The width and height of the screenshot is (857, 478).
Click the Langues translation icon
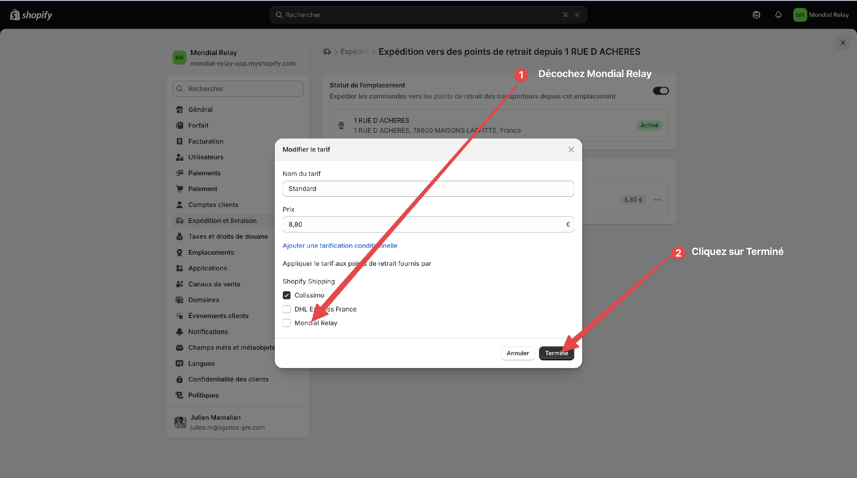tap(179, 363)
